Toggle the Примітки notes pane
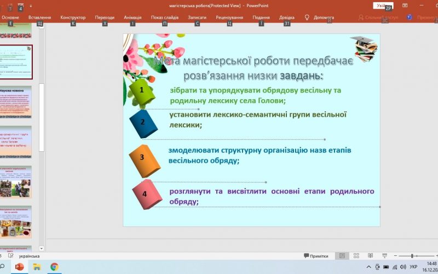This screenshot has height=274, width=438. [x=316, y=256]
